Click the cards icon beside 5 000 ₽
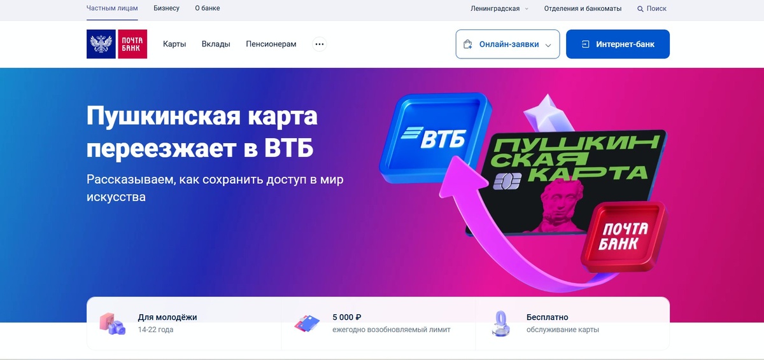 pos(307,324)
